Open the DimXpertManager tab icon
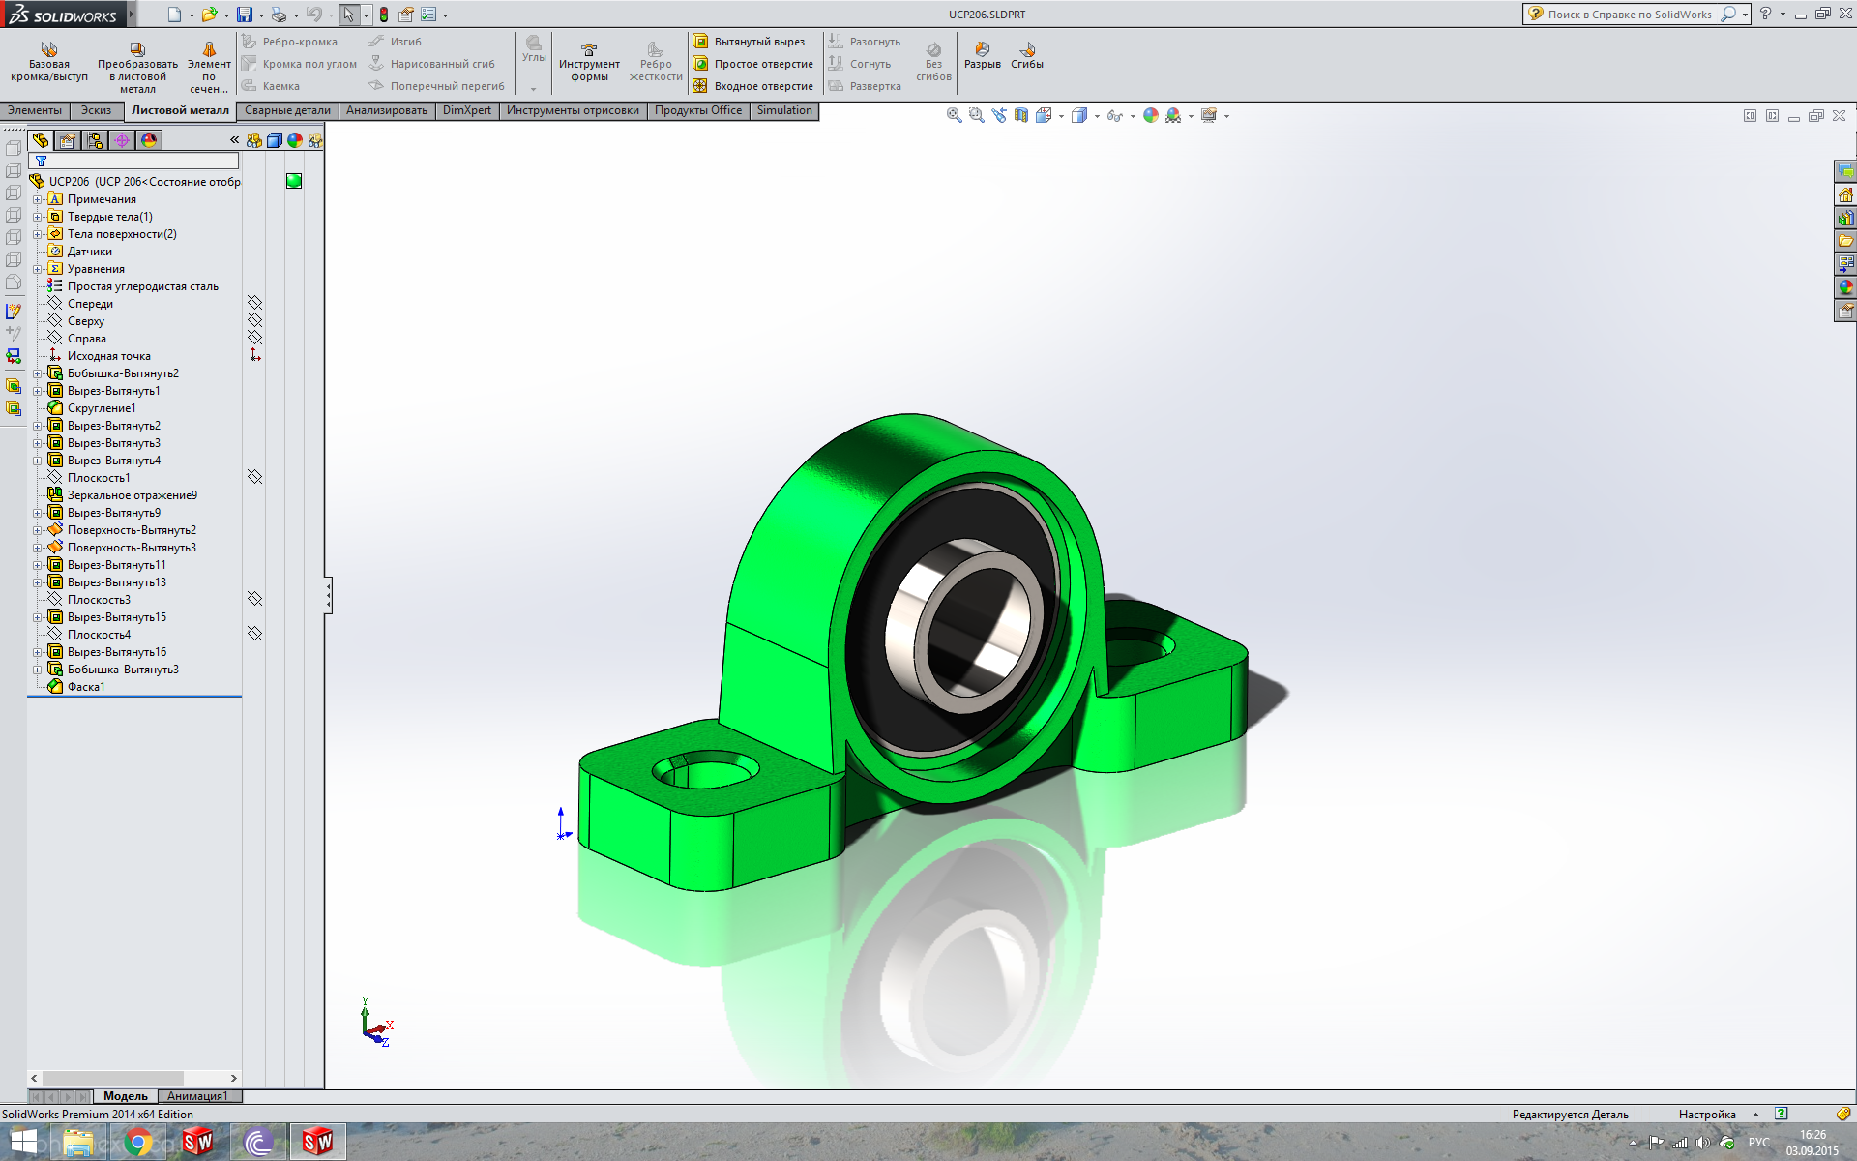Image resolution: width=1857 pixels, height=1161 pixels. 121,140
